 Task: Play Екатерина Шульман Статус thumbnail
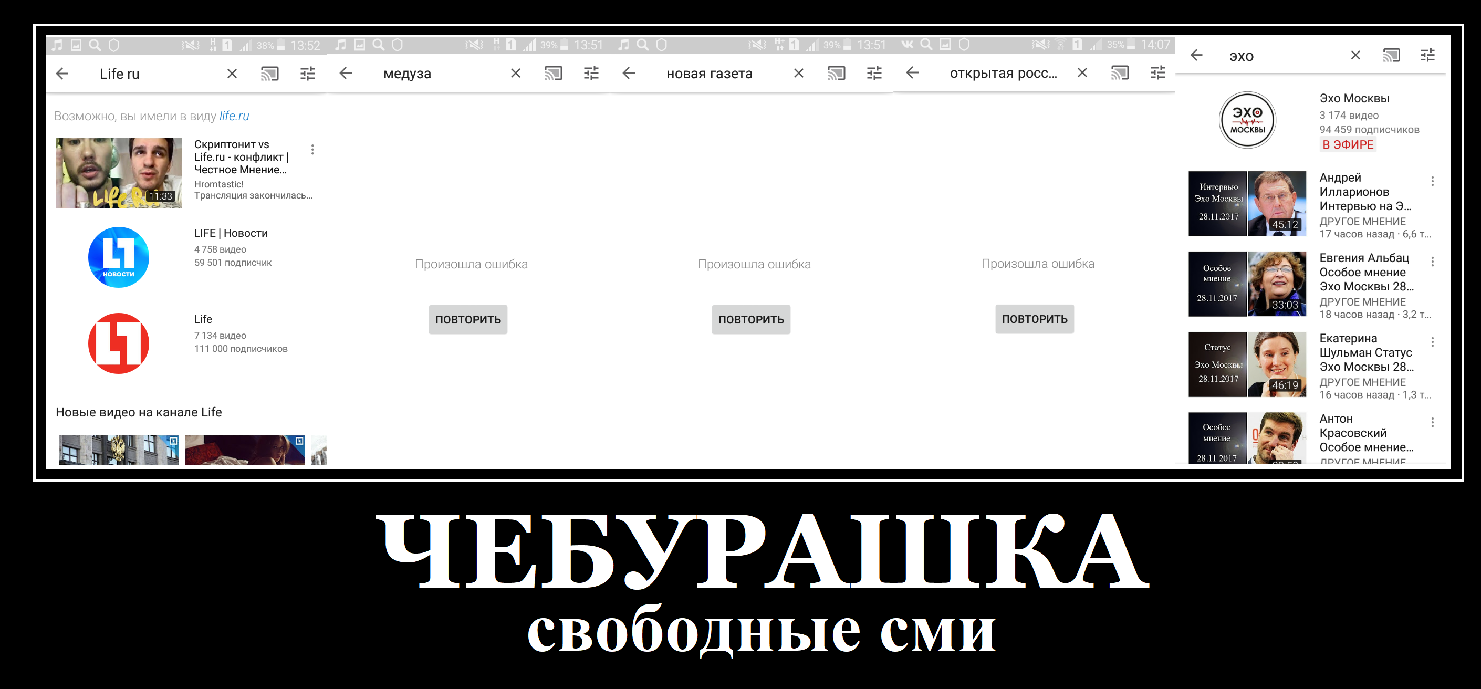tap(1247, 364)
